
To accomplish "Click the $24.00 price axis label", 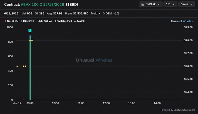I will [188, 92].
